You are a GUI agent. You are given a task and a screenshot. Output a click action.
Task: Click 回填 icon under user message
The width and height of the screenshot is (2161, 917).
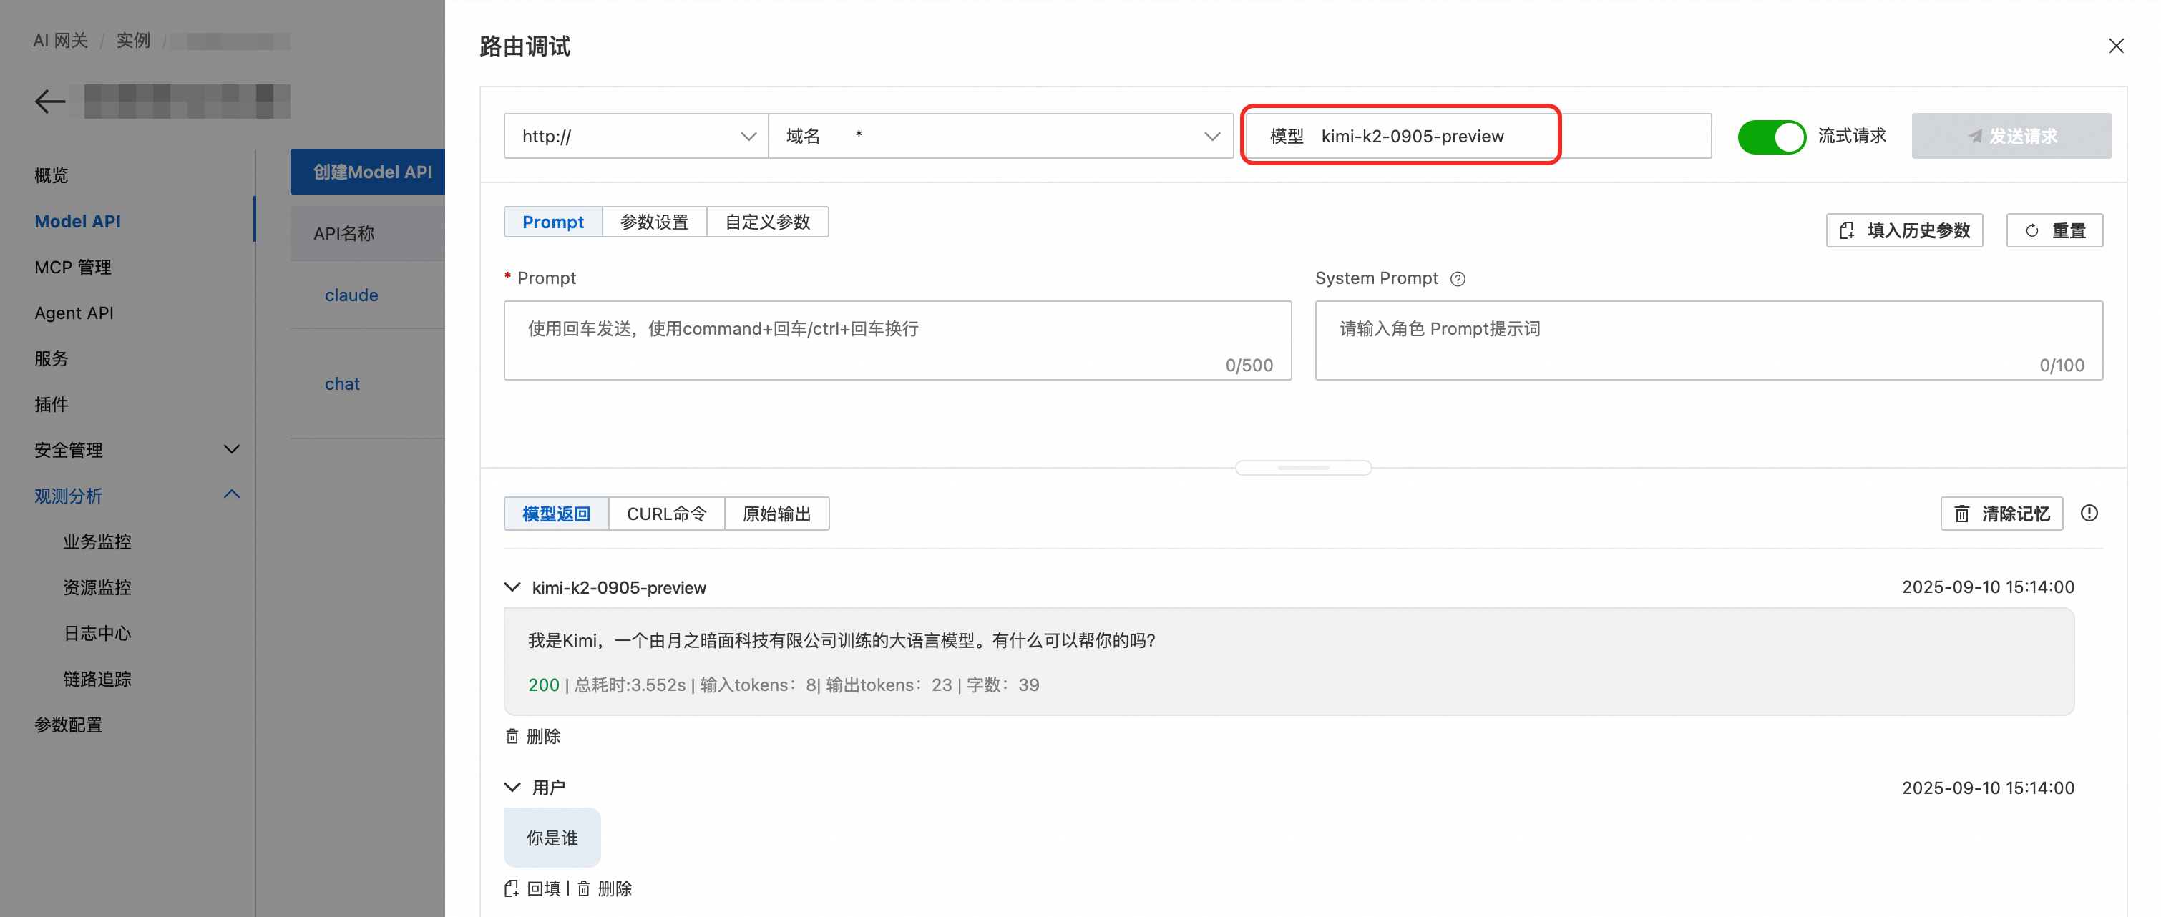pyautogui.click(x=511, y=888)
